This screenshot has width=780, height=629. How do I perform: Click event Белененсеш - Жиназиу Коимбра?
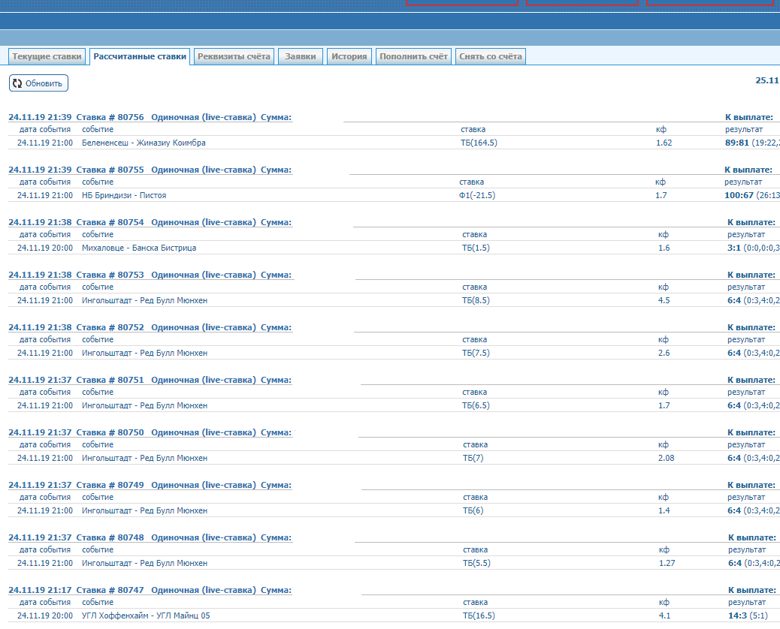pos(144,143)
